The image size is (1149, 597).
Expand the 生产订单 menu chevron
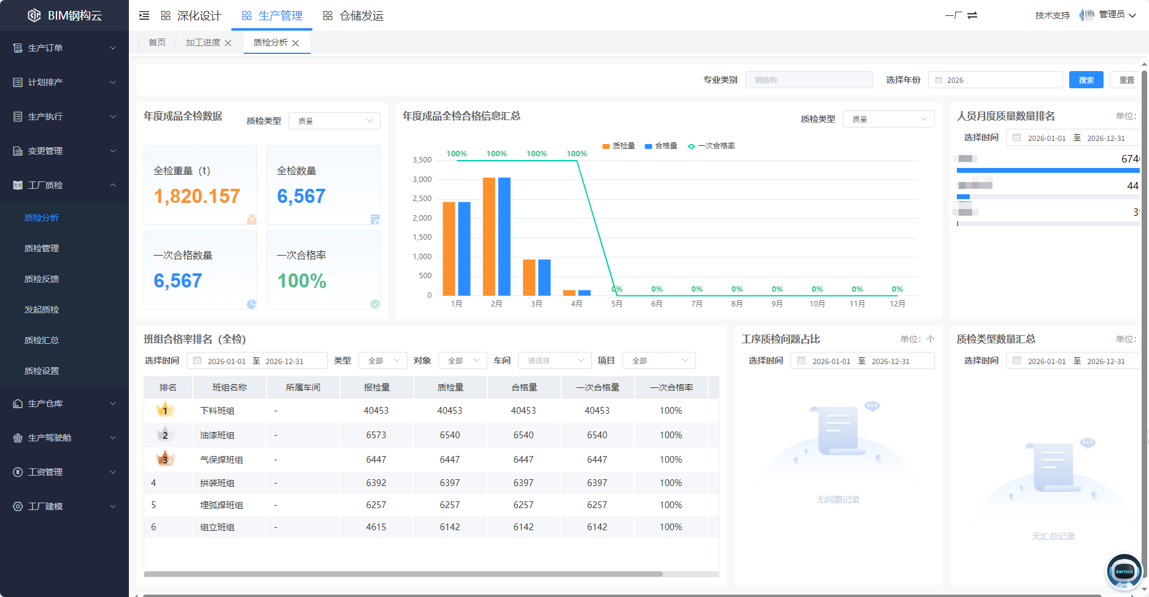(113, 48)
